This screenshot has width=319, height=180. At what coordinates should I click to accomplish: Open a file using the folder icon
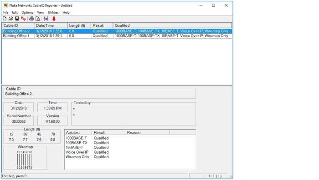(11, 19)
